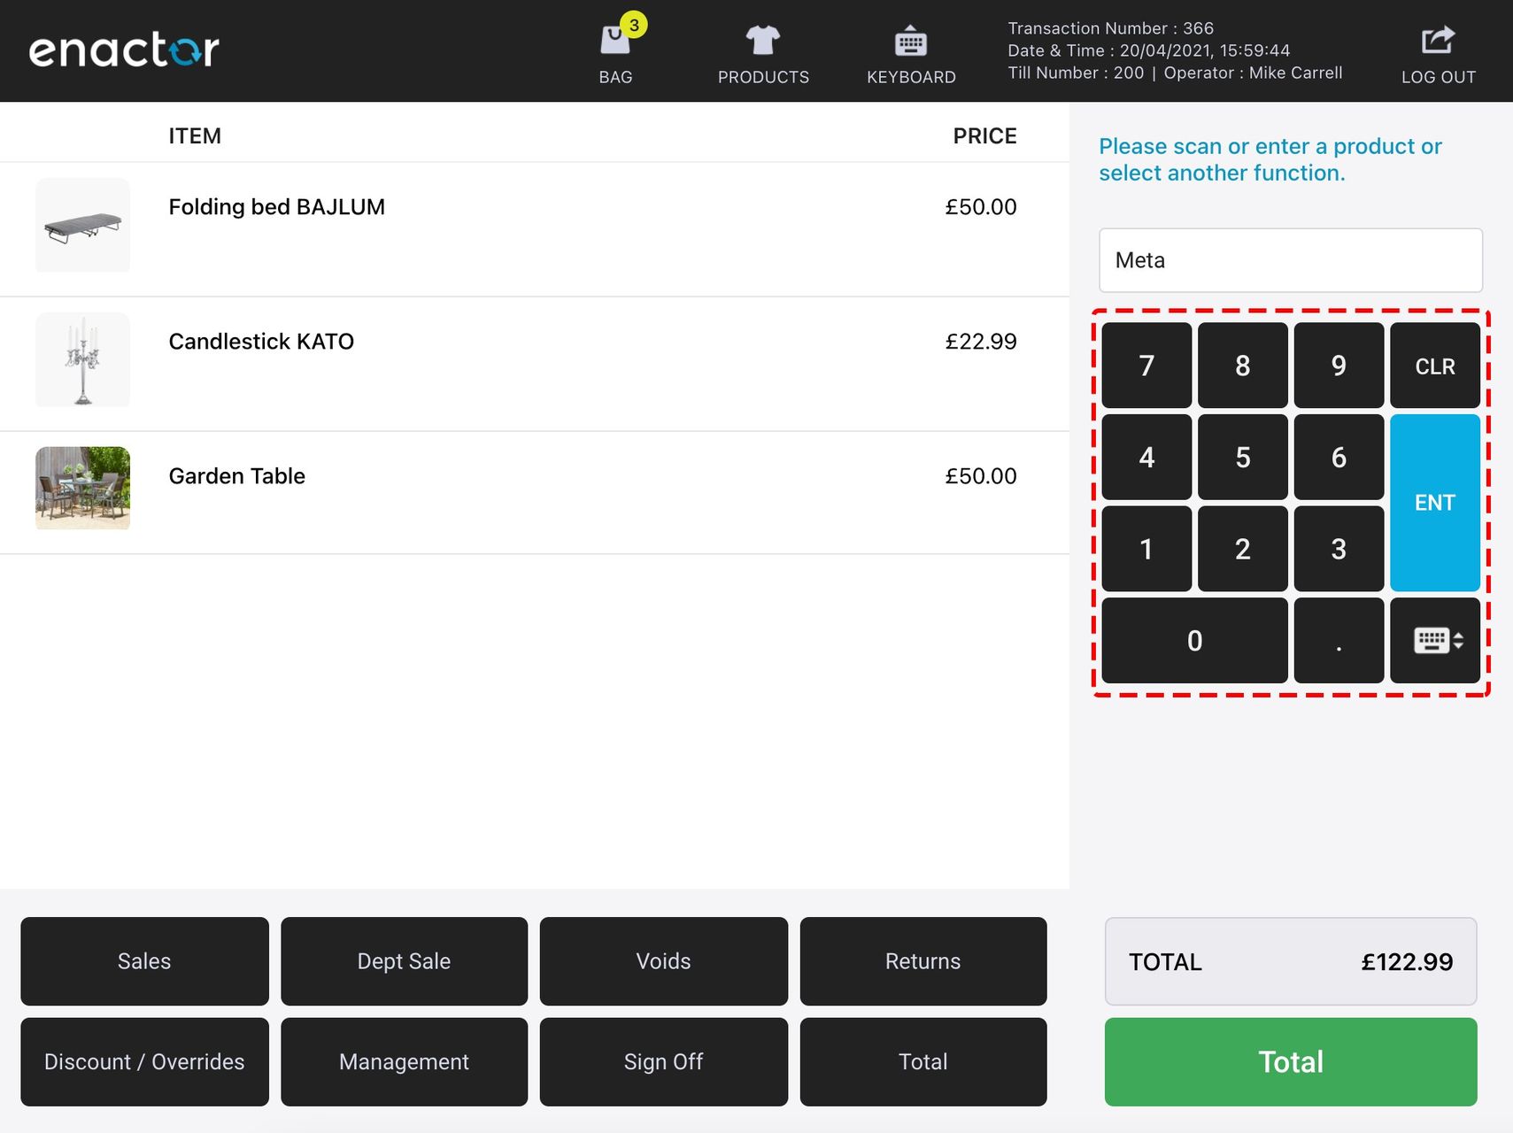The height and width of the screenshot is (1133, 1513).
Task: Click the product entry input field
Action: pyautogui.click(x=1290, y=260)
